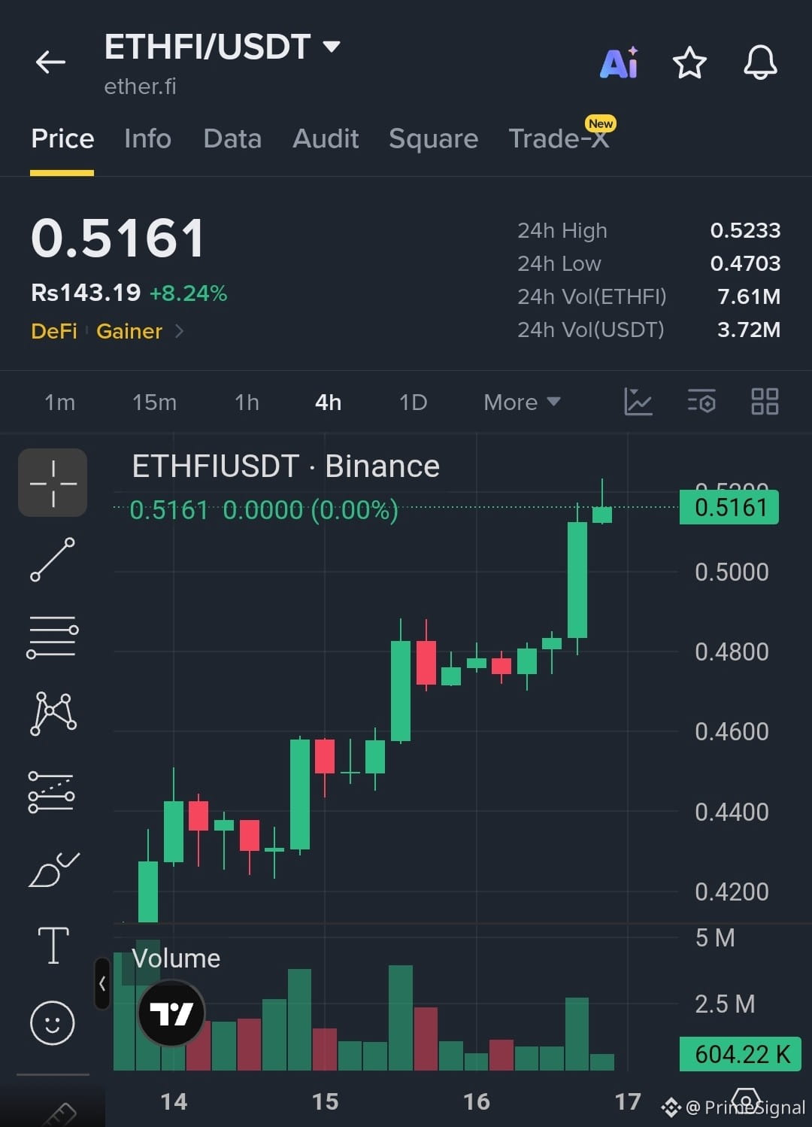812x1127 pixels.
Task: Tap the ether.fi subtitle
Action: pos(140,87)
